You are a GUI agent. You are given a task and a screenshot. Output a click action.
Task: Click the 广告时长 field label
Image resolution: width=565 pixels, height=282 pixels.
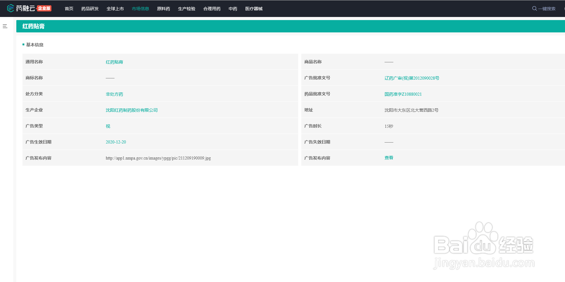(313, 126)
